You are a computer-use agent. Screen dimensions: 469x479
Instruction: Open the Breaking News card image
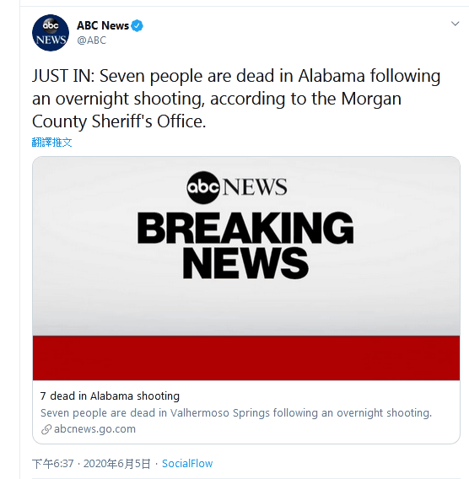pyautogui.click(x=246, y=268)
